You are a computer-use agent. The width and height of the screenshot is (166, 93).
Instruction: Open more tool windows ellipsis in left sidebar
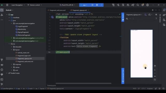coord(2,20)
